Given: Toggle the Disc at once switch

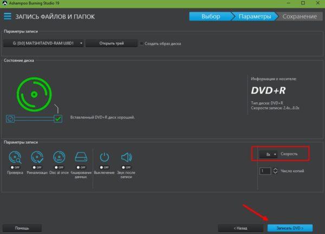Looking at the screenshot, I should coord(59,167).
